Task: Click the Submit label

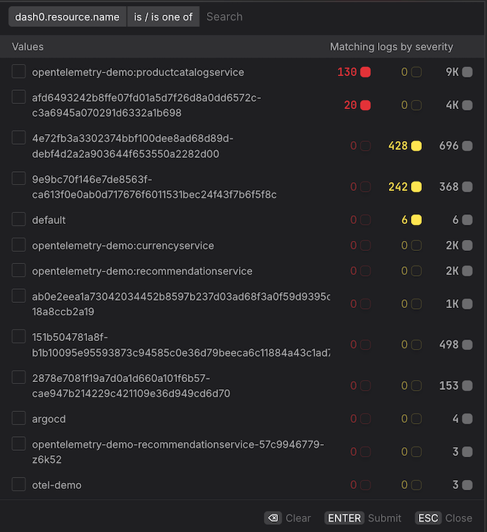Action: click(385, 518)
